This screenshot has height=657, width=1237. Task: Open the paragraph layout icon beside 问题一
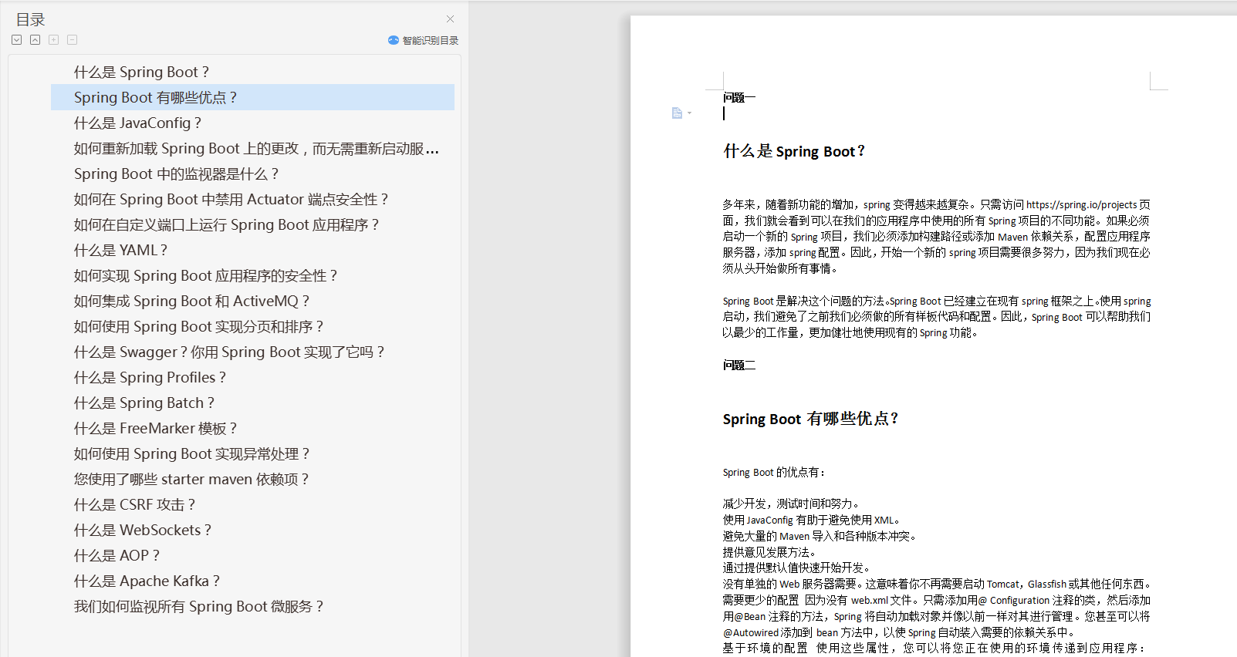click(678, 113)
